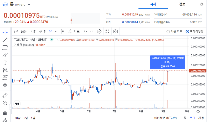Toggle log scale mode

click(x=192, y=118)
